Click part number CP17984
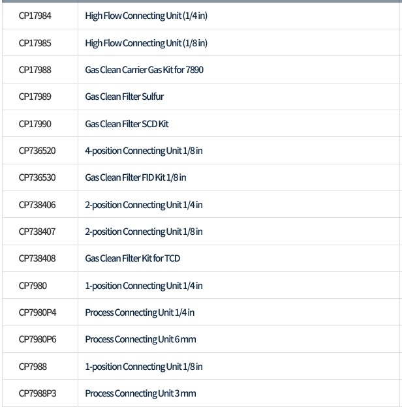 (35, 16)
